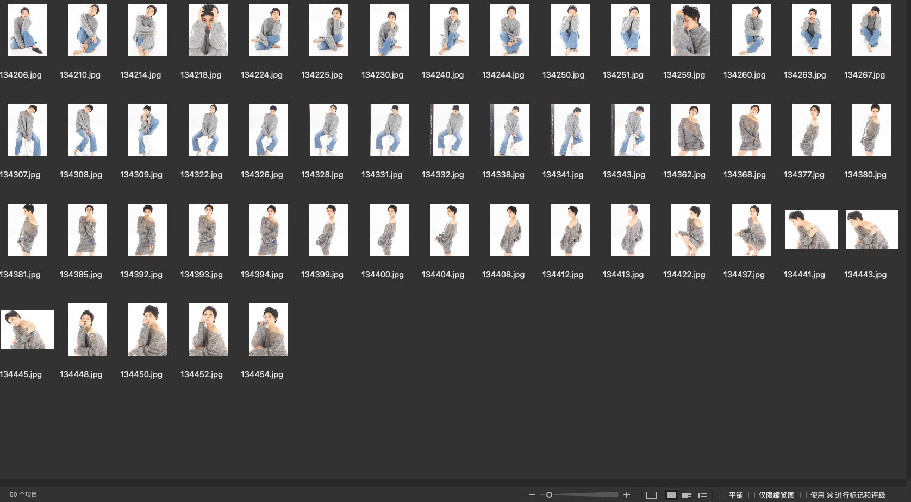Click the minus icon to shrink thumbnails
The image size is (911, 502).
tap(532, 495)
